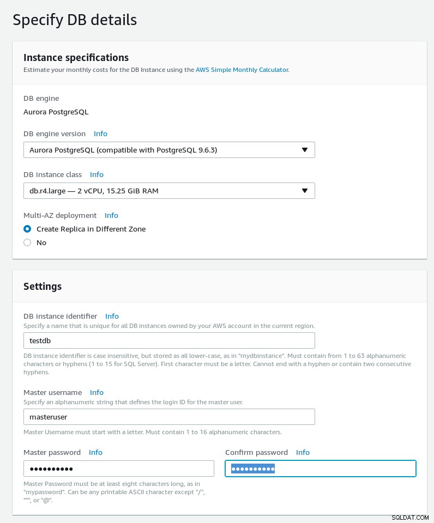Select the No Multi-AZ option
The image size is (434, 523).
[x=27, y=242]
